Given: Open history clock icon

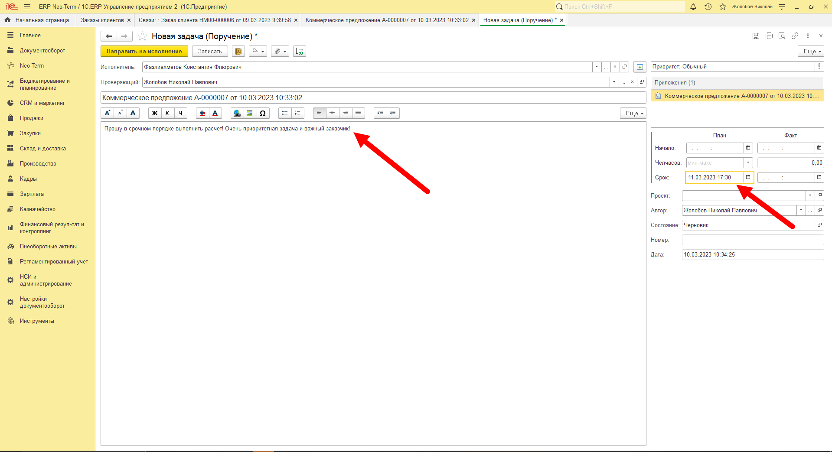Looking at the screenshot, I should point(708,7).
